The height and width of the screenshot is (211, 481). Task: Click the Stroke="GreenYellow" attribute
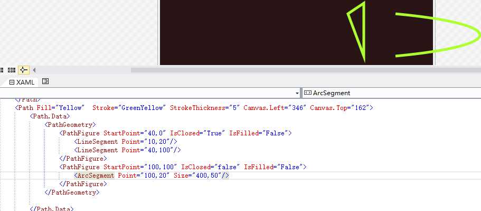pos(129,108)
